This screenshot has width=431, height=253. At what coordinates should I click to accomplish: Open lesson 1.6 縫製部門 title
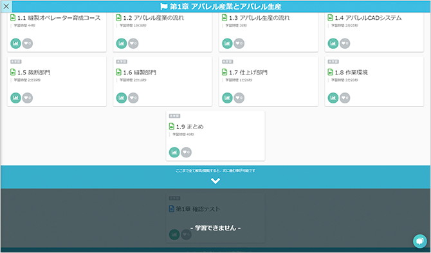pyautogui.click(x=140, y=73)
